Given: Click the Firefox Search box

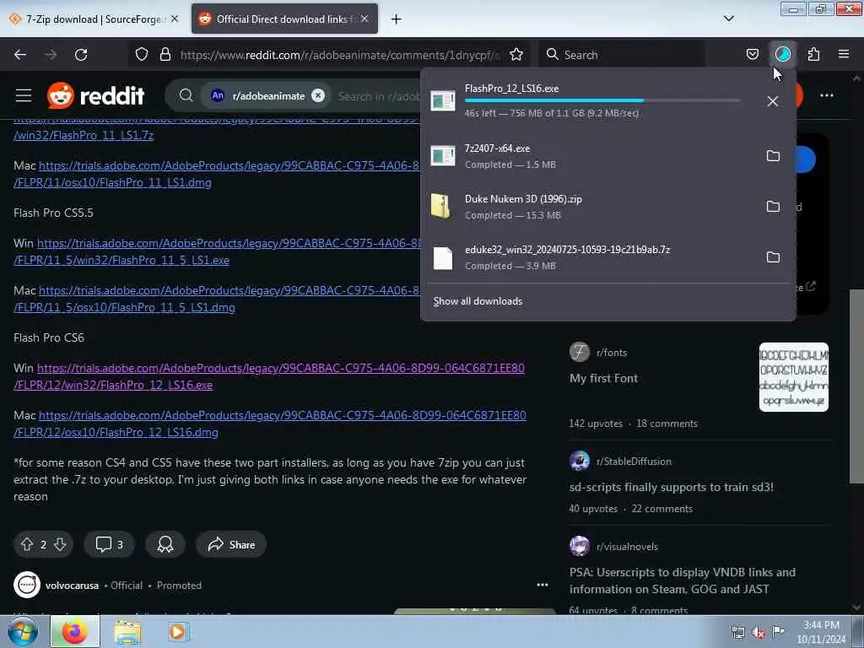Looking at the screenshot, I should pyautogui.click(x=621, y=55).
